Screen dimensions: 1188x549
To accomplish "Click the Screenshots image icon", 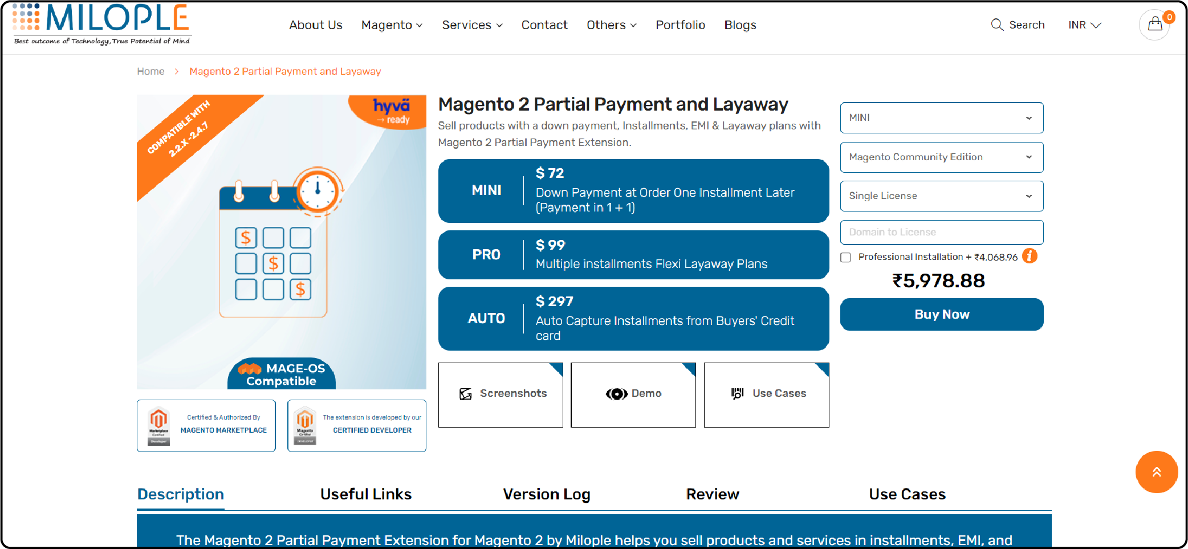I will click(x=466, y=394).
